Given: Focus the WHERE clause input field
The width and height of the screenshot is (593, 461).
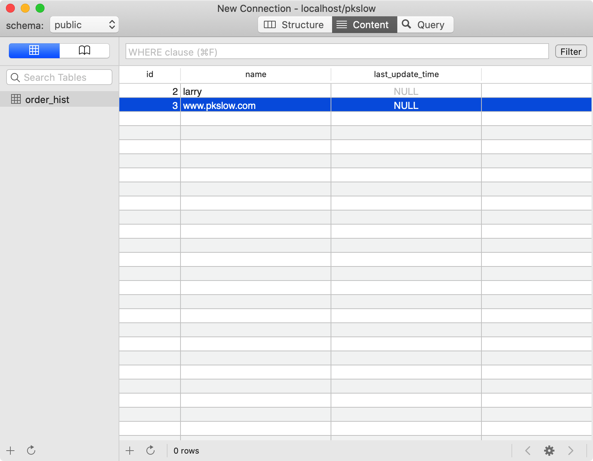Looking at the screenshot, I should (337, 52).
